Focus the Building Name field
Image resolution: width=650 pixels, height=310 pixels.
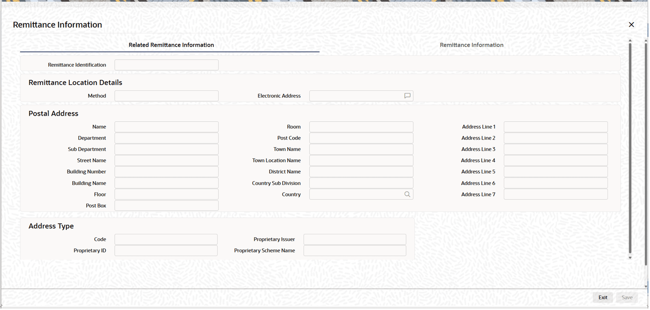point(167,183)
